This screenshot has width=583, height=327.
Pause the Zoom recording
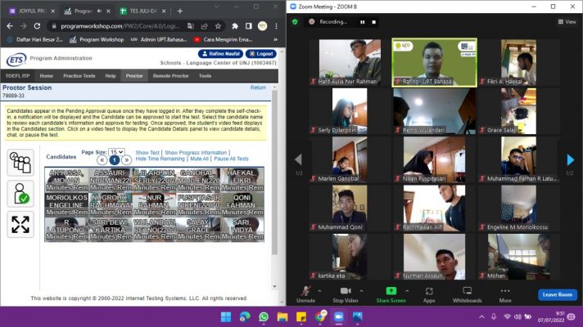(362, 22)
